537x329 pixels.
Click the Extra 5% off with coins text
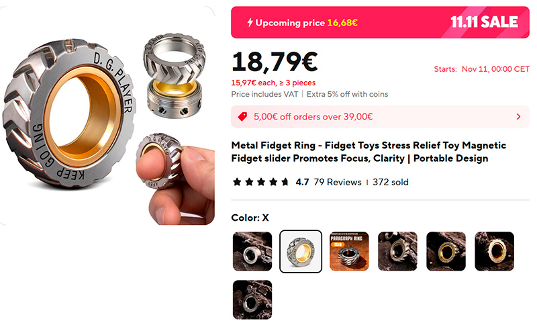(347, 94)
